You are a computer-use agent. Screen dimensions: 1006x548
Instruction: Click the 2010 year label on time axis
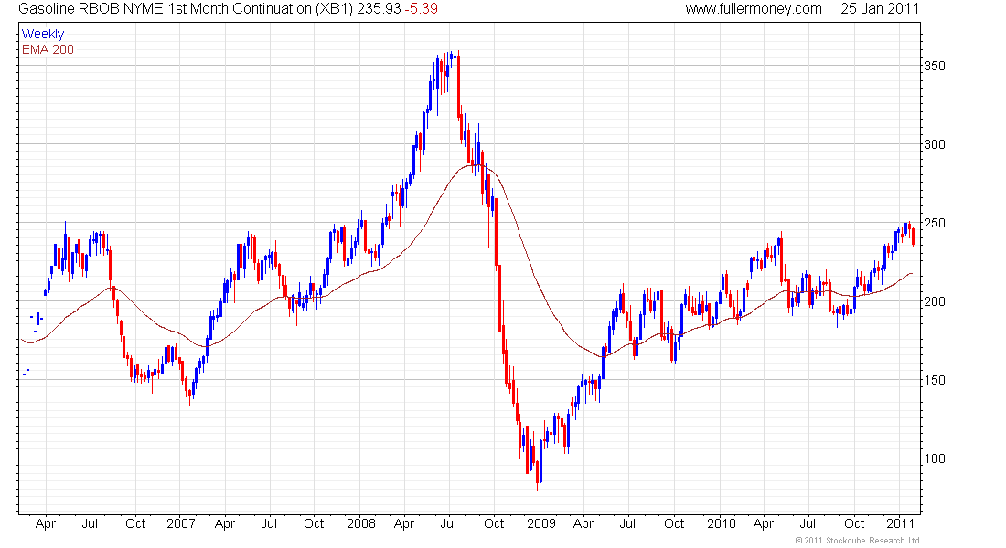click(x=722, y=523)
